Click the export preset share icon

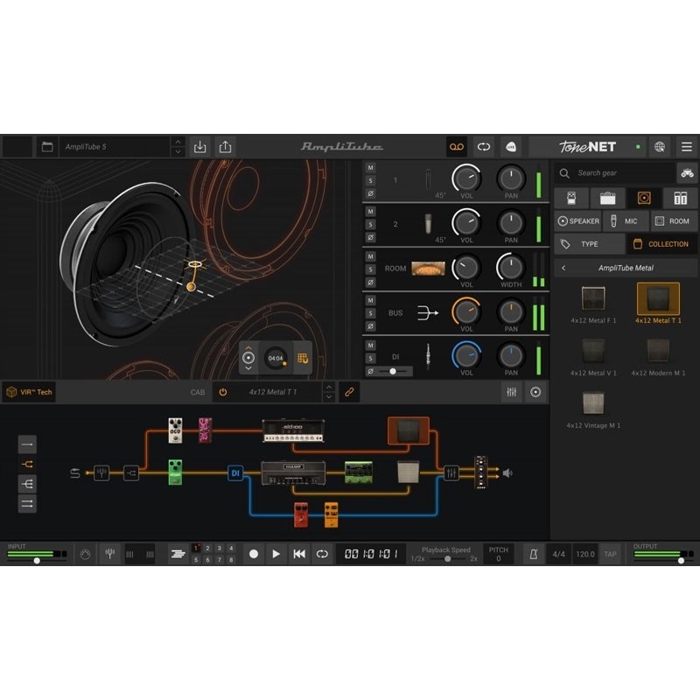[x=226, y=146]
